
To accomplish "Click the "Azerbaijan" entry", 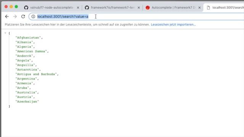I will point(27,102).
